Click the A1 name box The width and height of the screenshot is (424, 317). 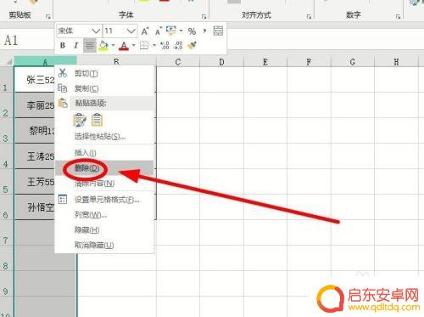coord(27,41)
